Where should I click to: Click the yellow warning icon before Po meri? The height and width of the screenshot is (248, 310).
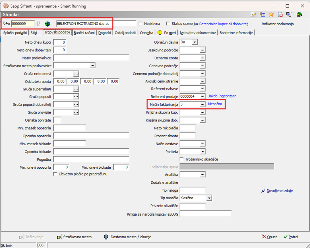coord(160,33)
